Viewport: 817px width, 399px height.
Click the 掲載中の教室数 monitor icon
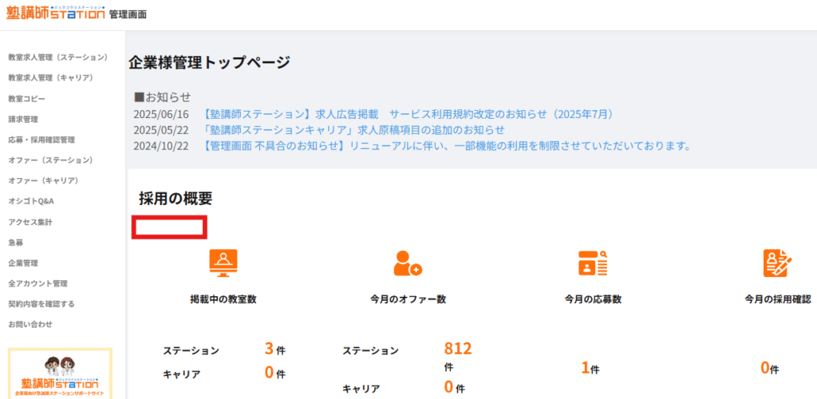pos(223,263)
